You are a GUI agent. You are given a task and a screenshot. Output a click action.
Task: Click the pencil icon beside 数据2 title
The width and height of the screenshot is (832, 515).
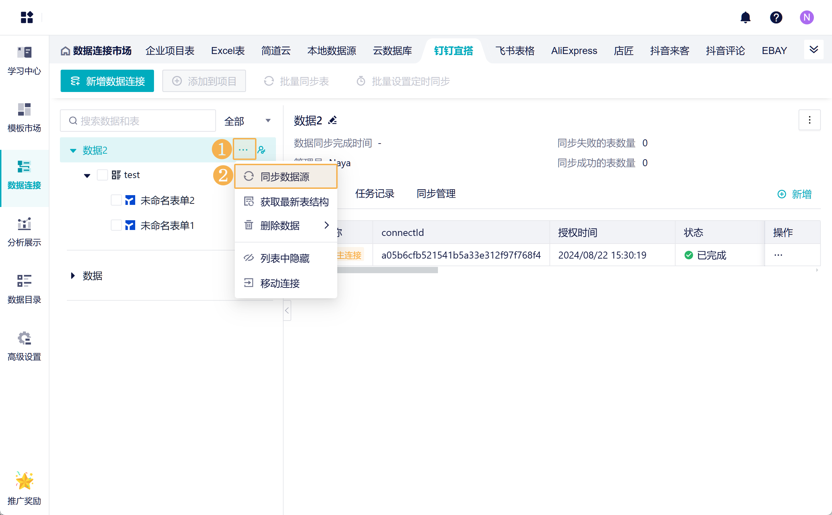tap(333, 121)
